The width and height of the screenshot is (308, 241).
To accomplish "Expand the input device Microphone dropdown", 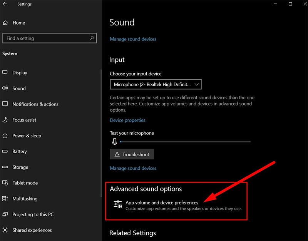I will pyautogui.click(x=156, y=84).
